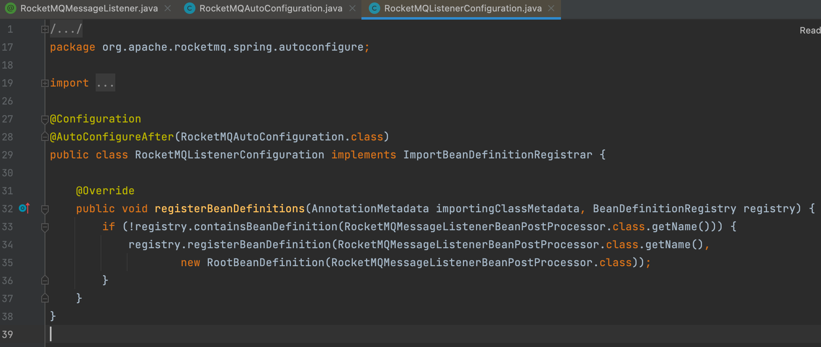Click the importingClassMetadata parameter name
The image size is (821, 347).
[507, 209]
